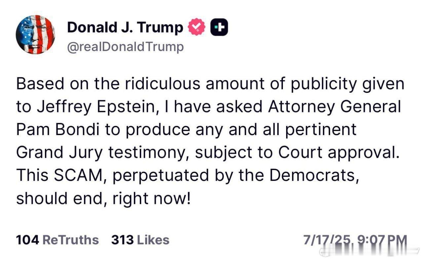Click the 7/17/25 date stamp

[x=328, y=240]
